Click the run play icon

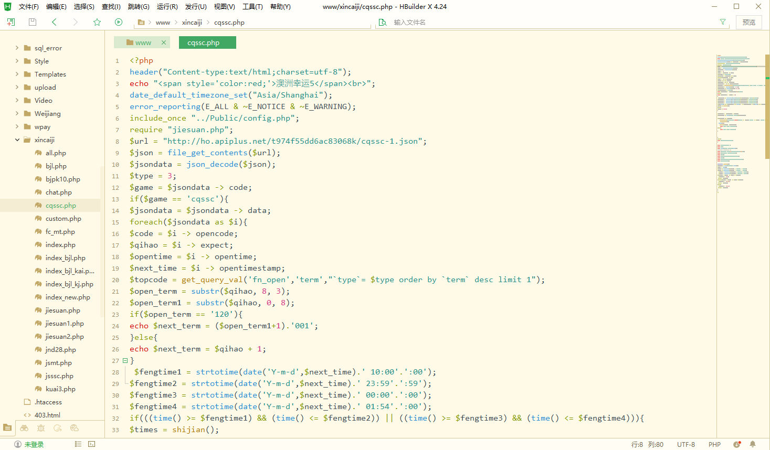(x=119, y=22)
